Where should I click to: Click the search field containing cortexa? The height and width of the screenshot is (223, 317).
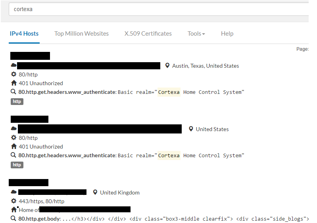pos(159,9)
